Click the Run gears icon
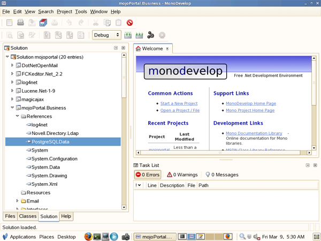The height and width of the screenshot is (241, 321). [x=150, y=35]
